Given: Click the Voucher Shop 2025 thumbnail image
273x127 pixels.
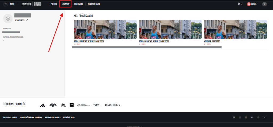Looking at the screenshot, I should coord(235,29).
